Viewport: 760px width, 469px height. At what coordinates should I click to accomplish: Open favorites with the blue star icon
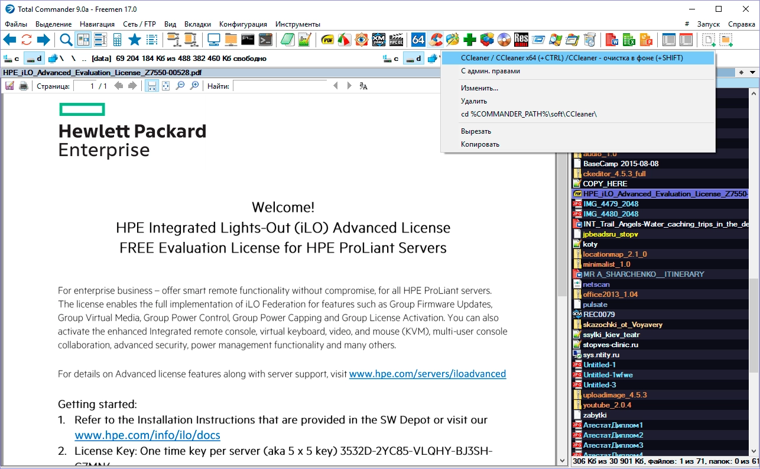[x=135, y=40]
